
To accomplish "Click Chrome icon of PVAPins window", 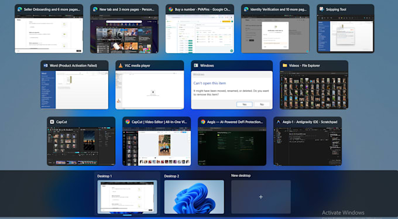I will tap(170, 9).
